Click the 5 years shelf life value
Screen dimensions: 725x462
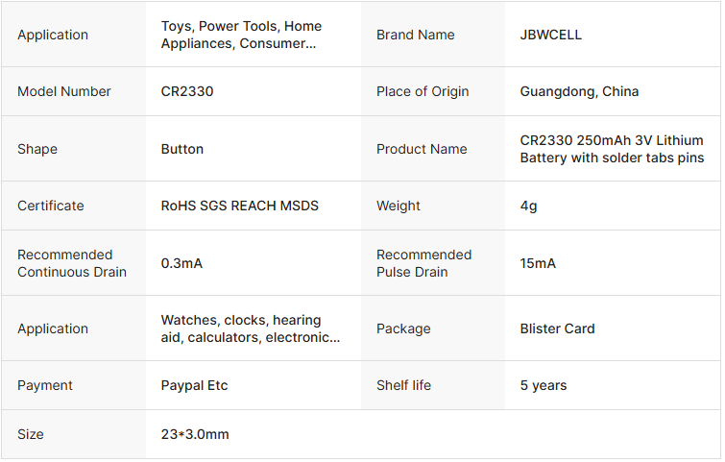(544, 385)
